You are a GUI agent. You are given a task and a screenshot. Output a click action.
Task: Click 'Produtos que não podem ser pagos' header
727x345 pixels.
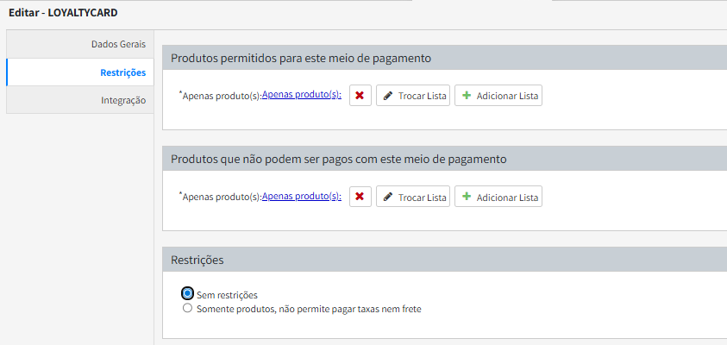338,160
